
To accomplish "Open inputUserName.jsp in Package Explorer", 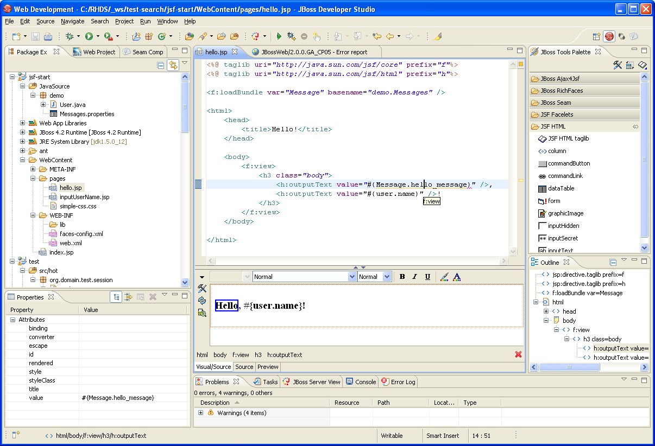I will [x=84, y=197].
